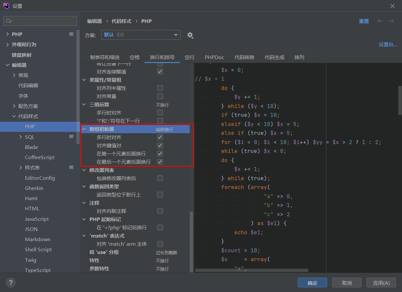Collapse the 编辑器 sidebar node

pos(8,65)
